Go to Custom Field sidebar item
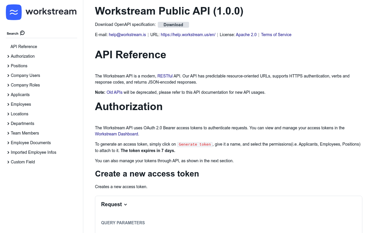Screen dimensions: 374x233 pyautogui.click(x=23, y=162)
